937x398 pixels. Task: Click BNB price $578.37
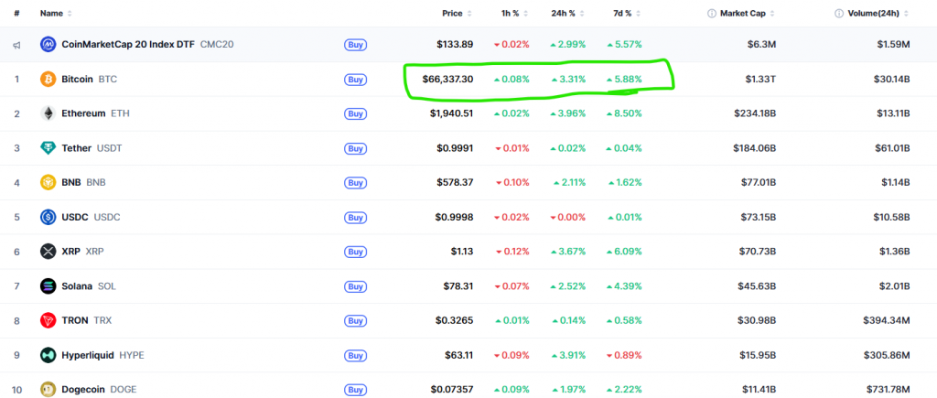click(456, 183)
